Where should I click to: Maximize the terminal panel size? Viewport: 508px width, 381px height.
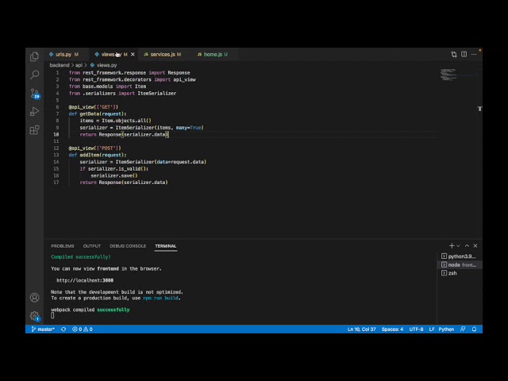click(x=467, y=246)
